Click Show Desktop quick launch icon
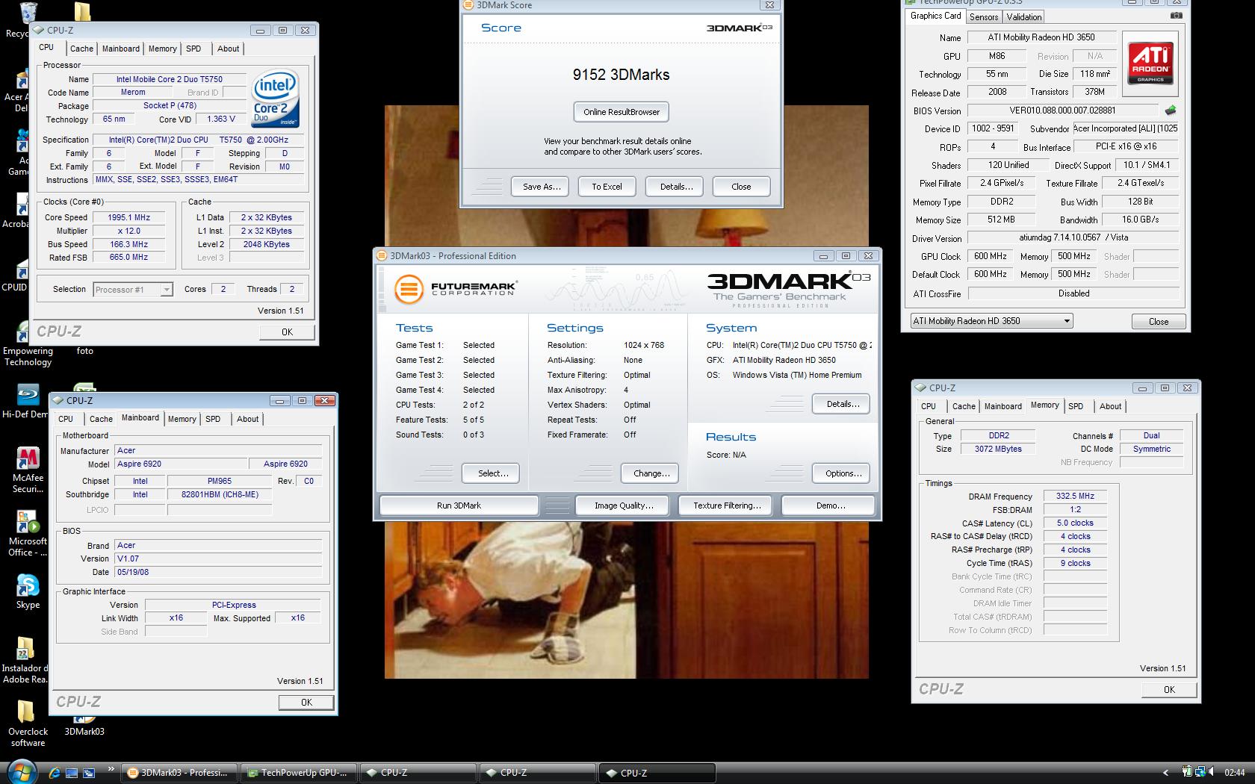Viewport: 1255px width, 784px height. click(72, 773)
